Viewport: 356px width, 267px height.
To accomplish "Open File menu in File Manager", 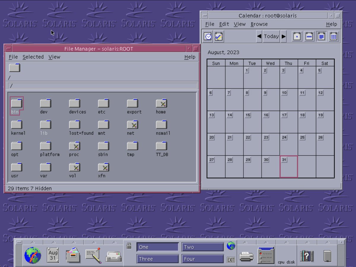I will [13, 57].
